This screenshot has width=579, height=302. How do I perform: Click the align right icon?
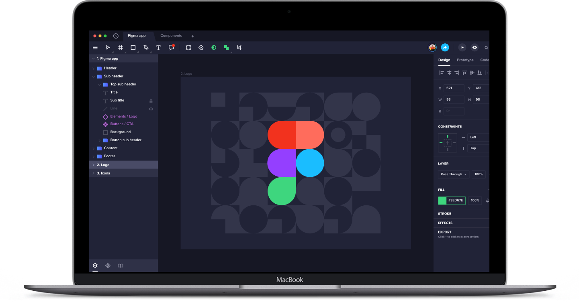pyautogui.click(x=456, y=73)
